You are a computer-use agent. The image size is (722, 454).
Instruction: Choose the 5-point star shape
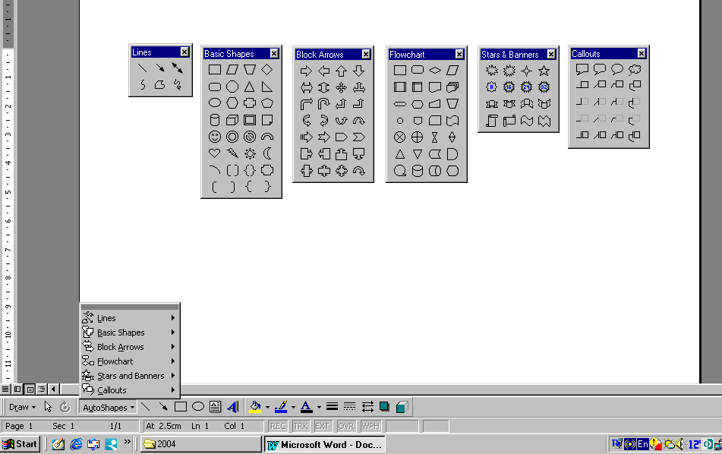(544, 71)
